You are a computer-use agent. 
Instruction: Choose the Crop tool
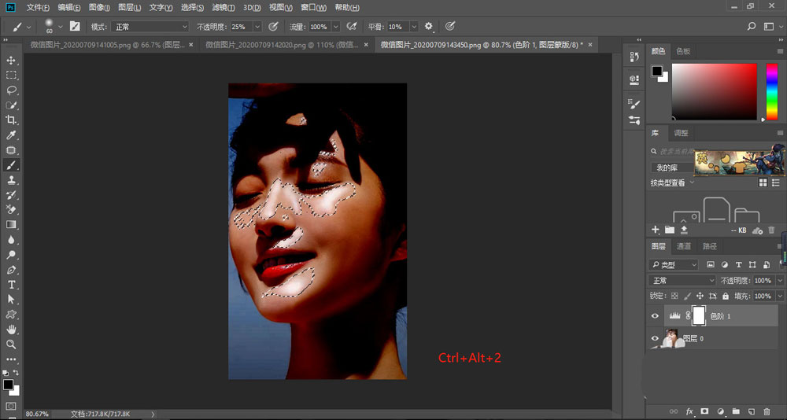click(11, 120)
